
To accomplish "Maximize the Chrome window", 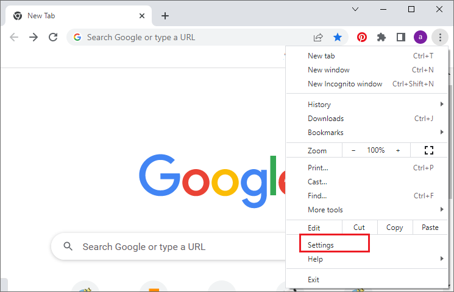I will (411, 9).
